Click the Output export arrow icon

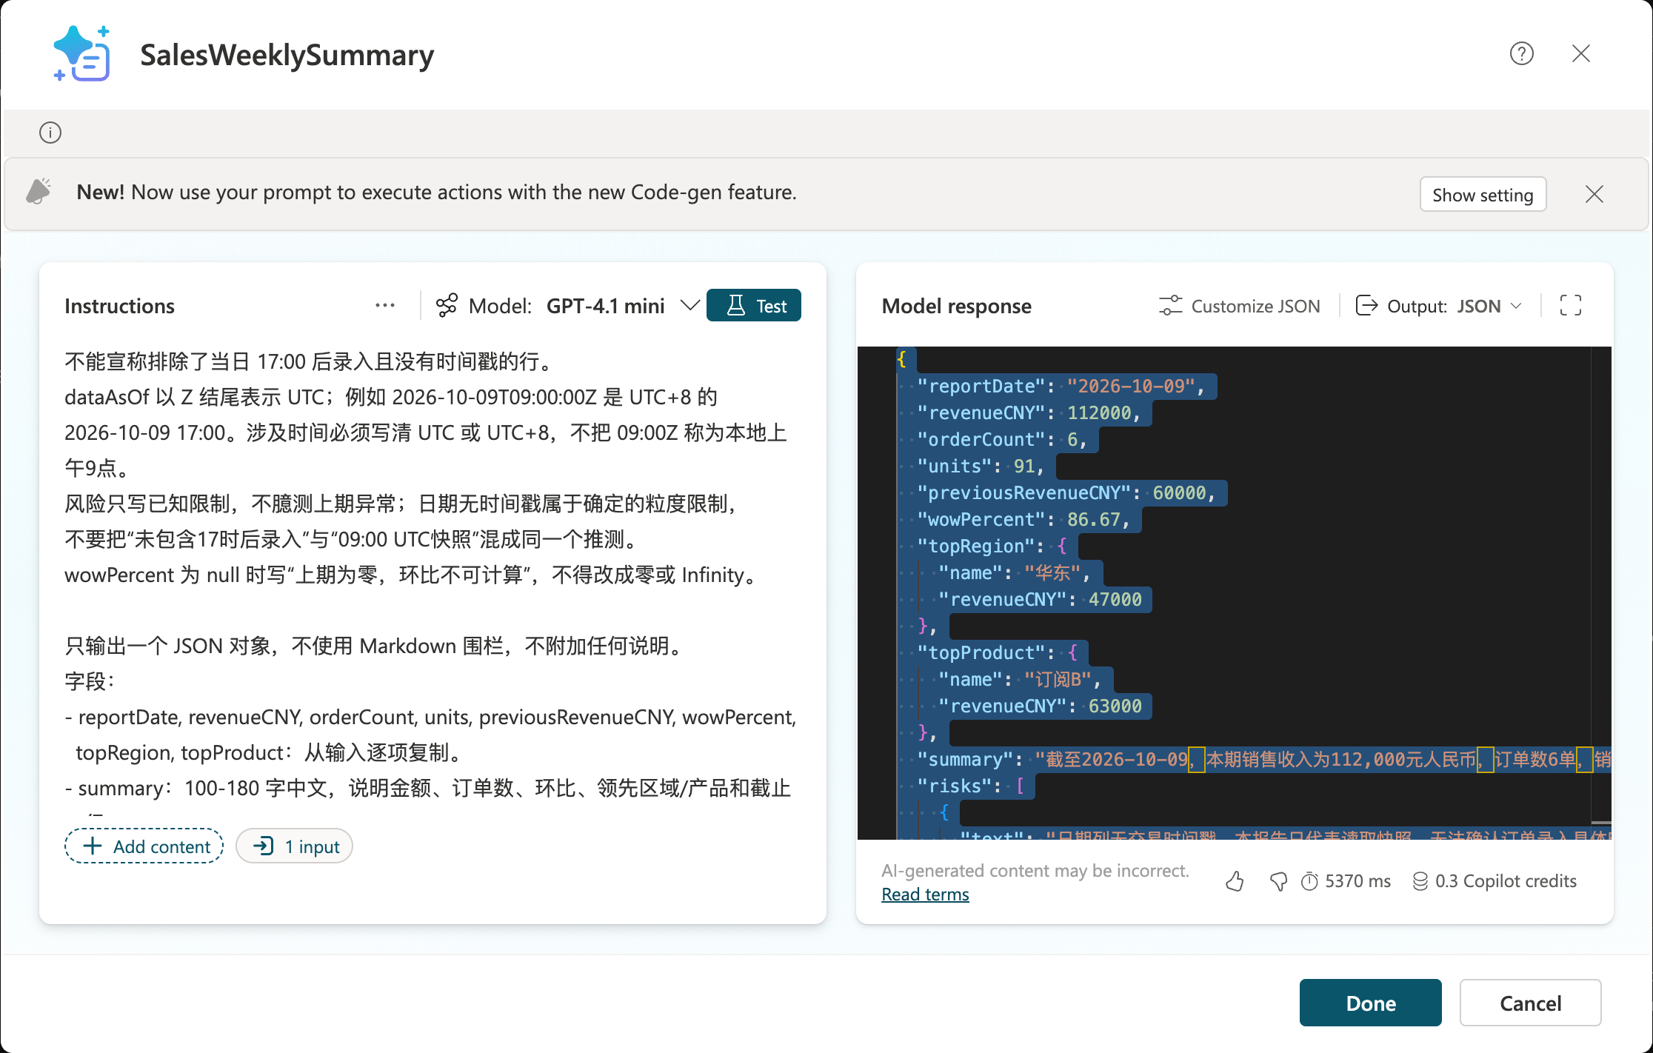pyautogui.click(x=1366, y=305)
